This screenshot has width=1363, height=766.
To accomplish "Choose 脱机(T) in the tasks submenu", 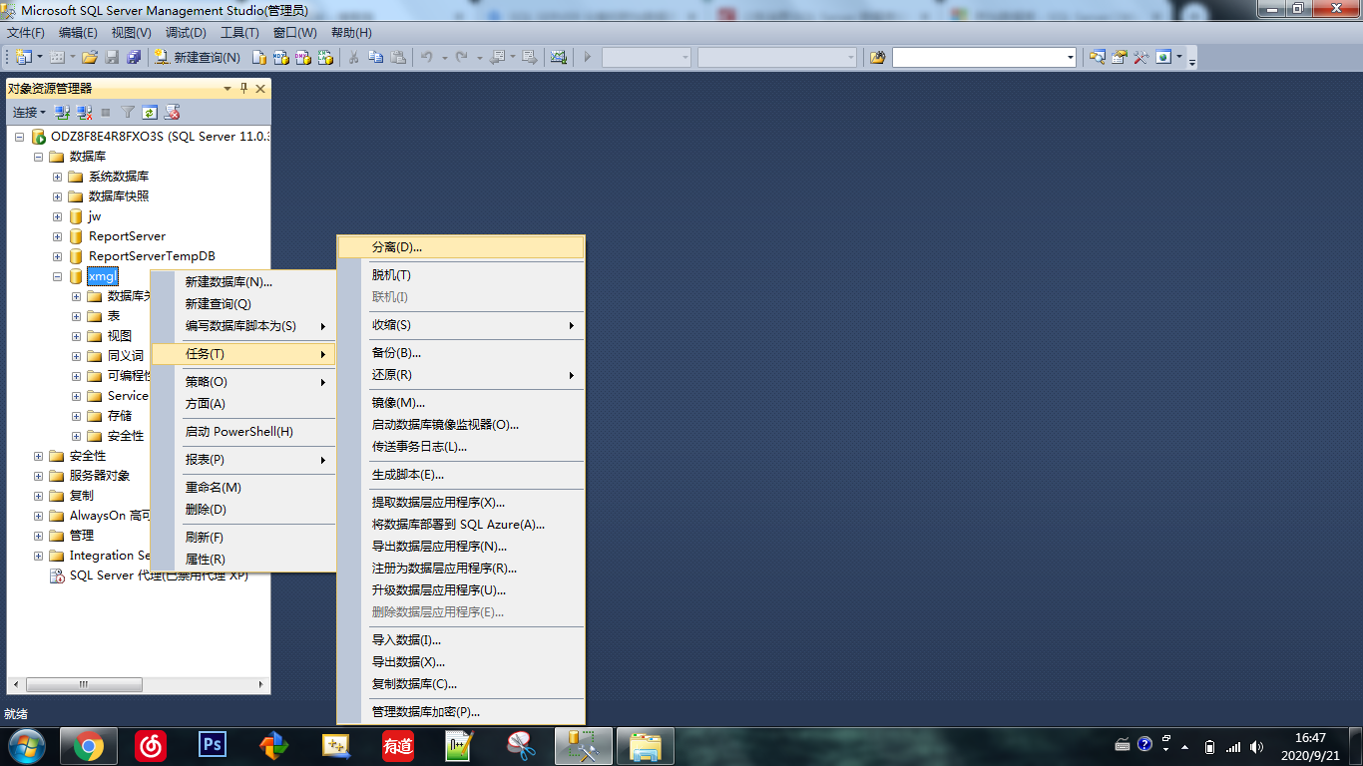I will [x=460, y=275].
